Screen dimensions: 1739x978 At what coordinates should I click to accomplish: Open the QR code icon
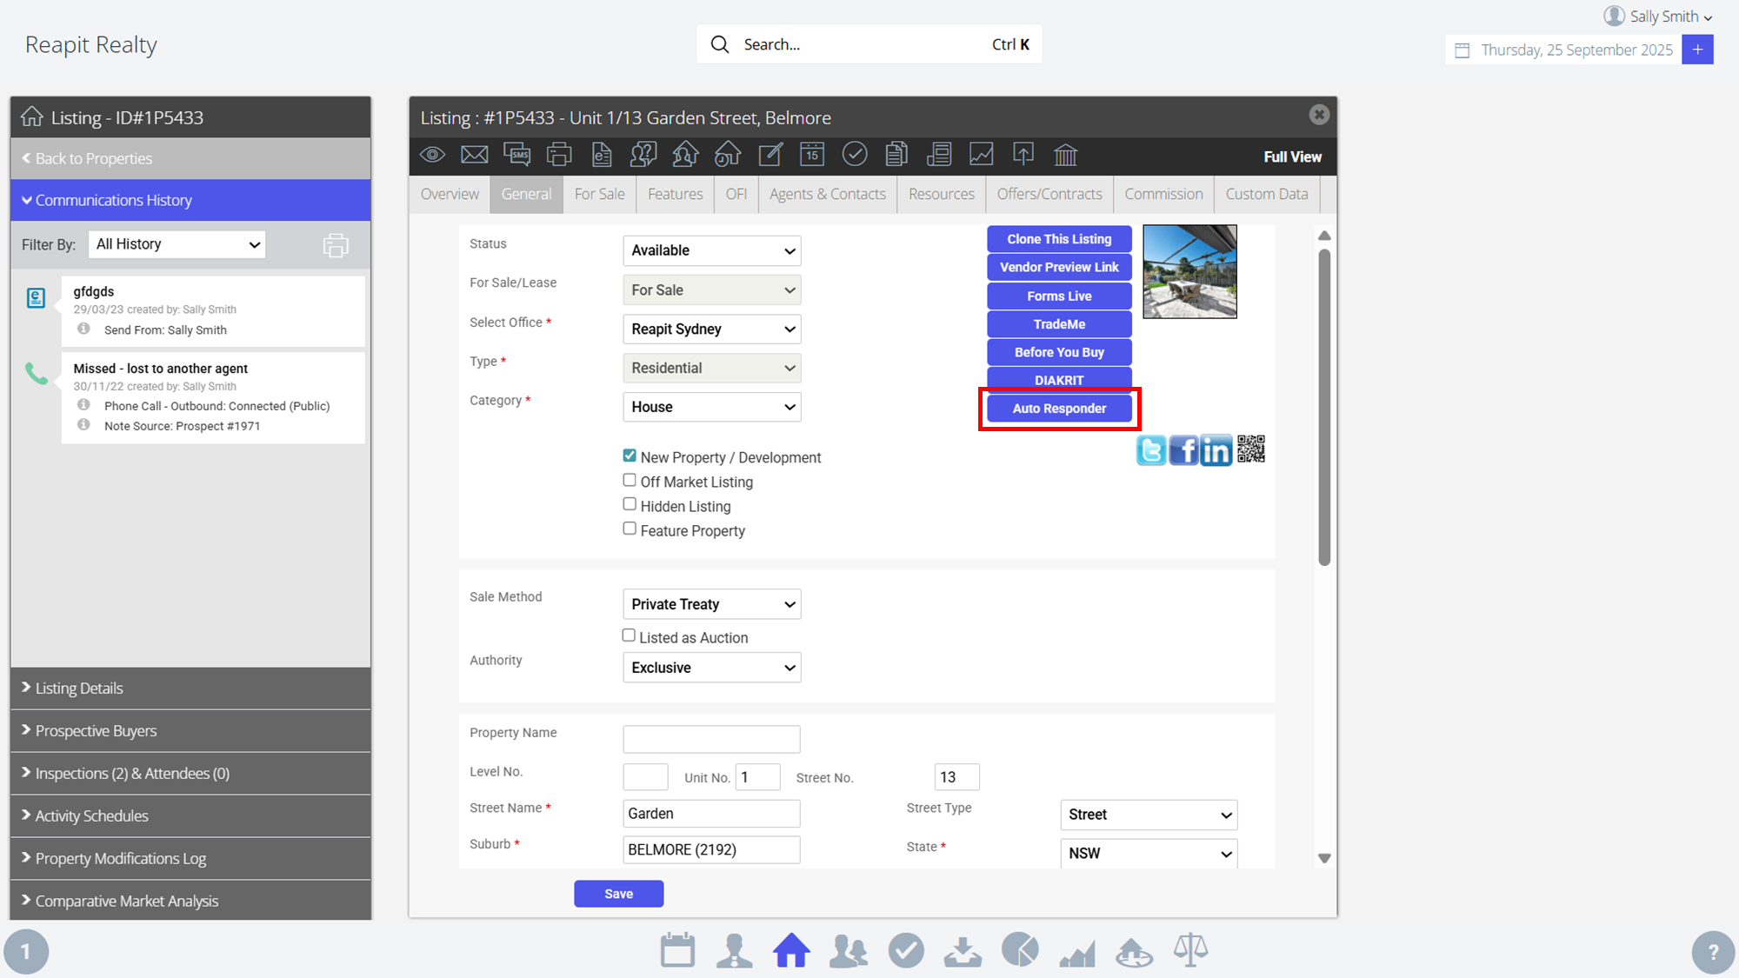[1250, 449]
